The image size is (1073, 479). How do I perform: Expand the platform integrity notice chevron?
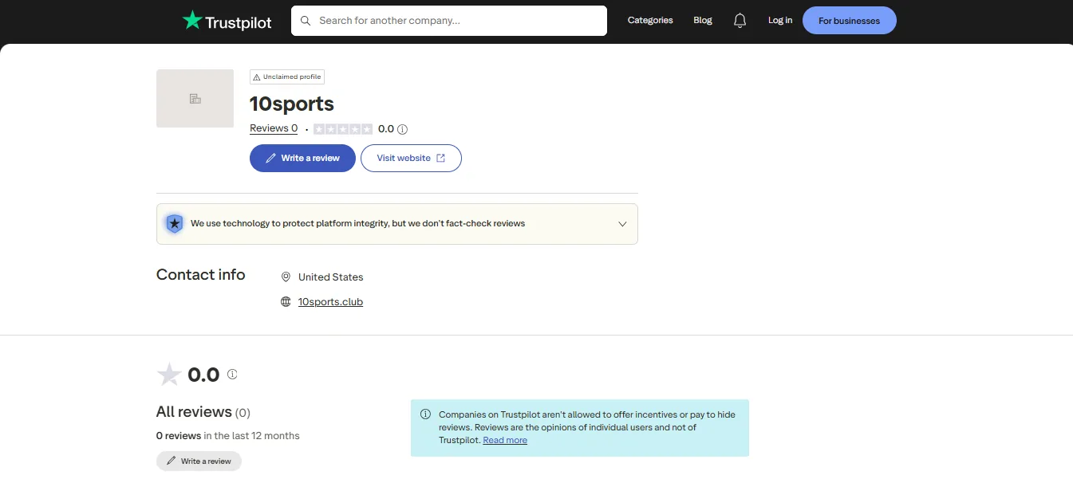[623, 224]
